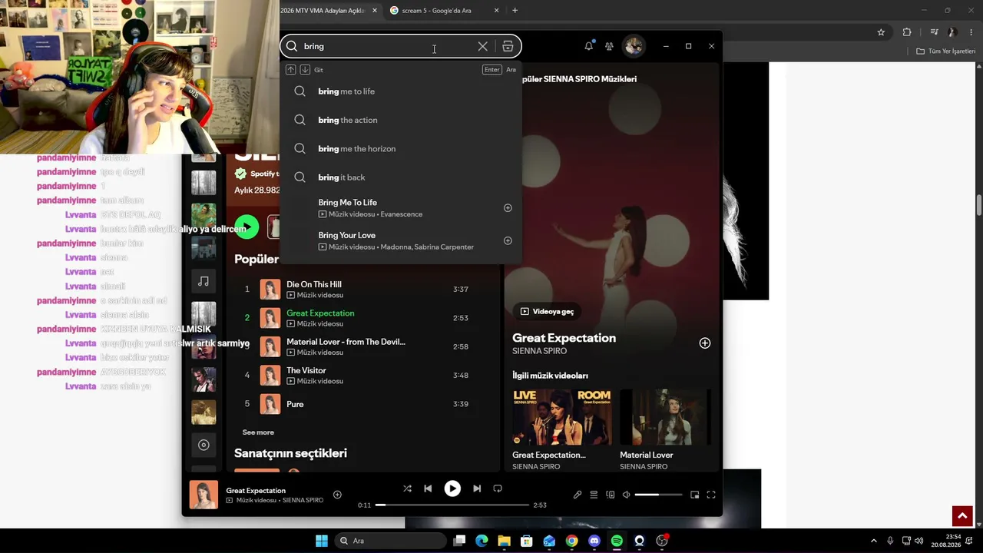Toggle shuffle in the player
The image size is (983, 553).
tap(407, 488)
